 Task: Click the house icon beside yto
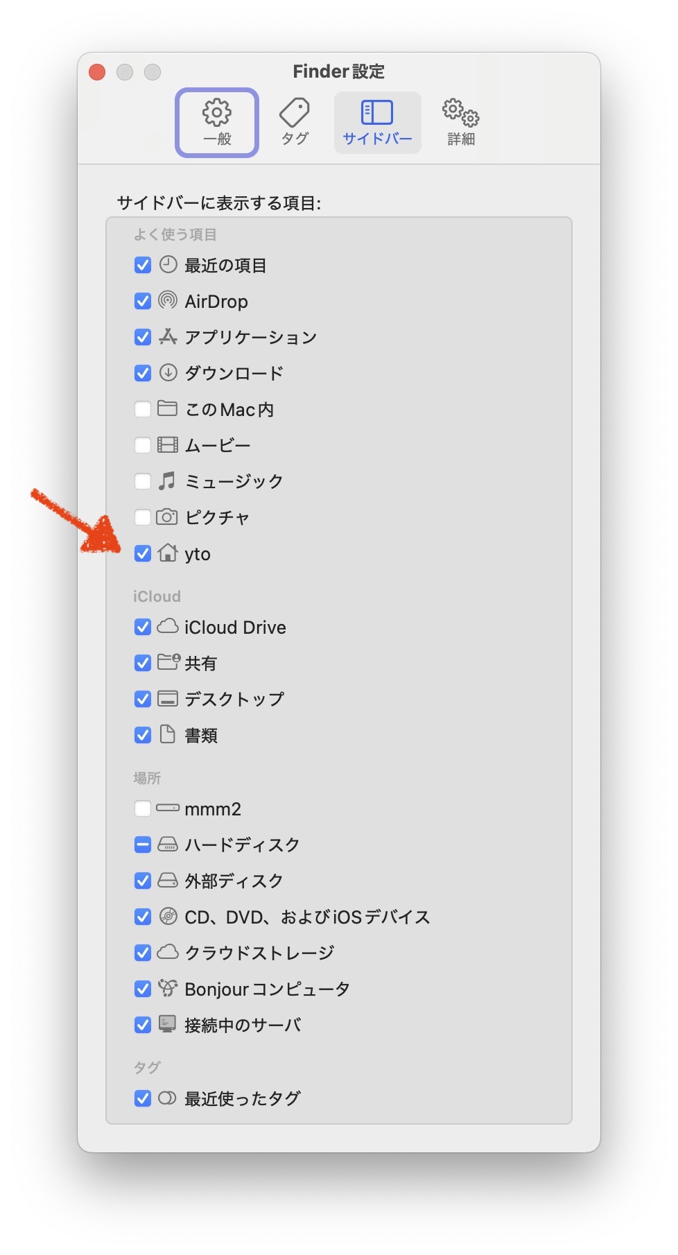(168, 553)
